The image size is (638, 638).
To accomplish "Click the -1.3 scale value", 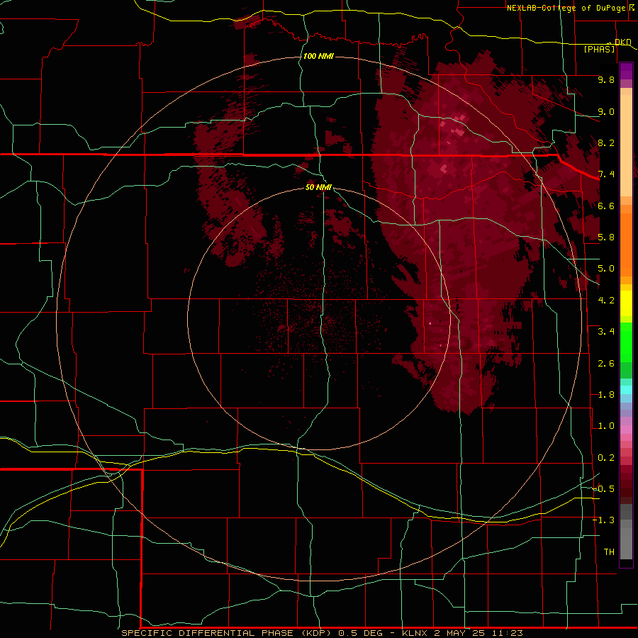I will [x=603, y=520].
